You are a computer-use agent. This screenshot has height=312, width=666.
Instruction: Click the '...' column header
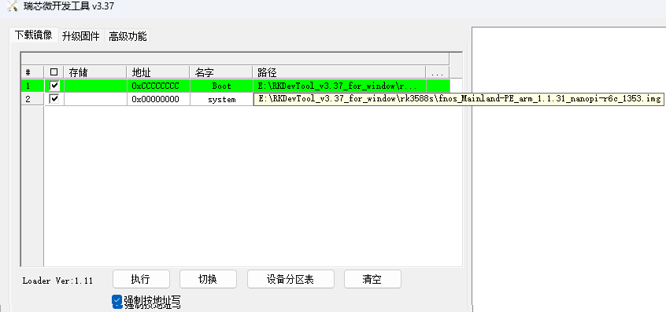click(438, 72)
